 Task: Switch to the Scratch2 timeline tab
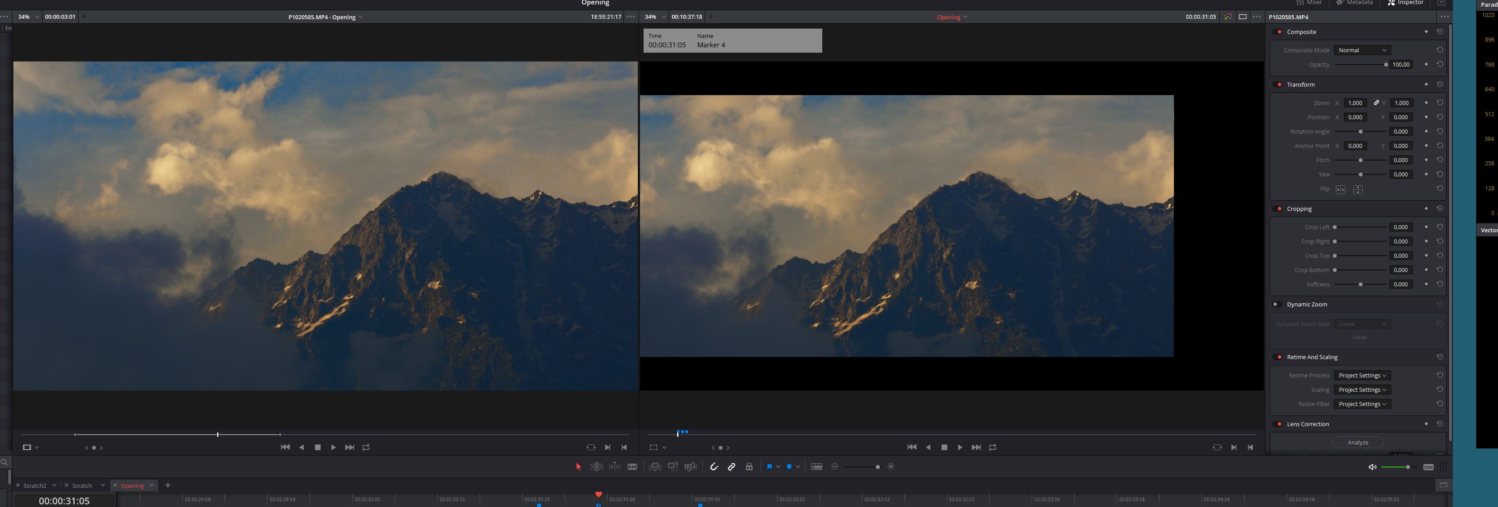[35, 486]
